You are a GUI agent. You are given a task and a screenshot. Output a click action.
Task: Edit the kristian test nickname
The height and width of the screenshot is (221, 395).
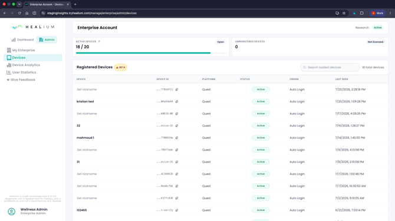[x=85, y=102]
